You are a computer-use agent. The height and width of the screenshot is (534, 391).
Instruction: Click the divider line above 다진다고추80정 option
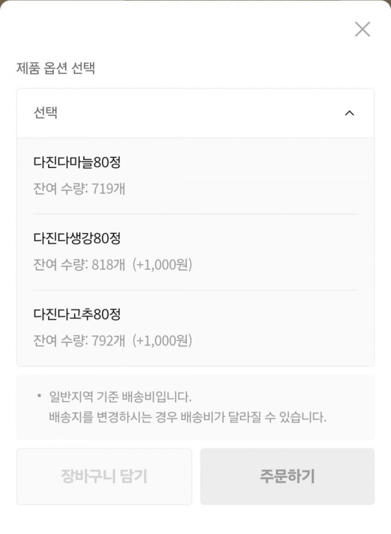pos(195,290)
